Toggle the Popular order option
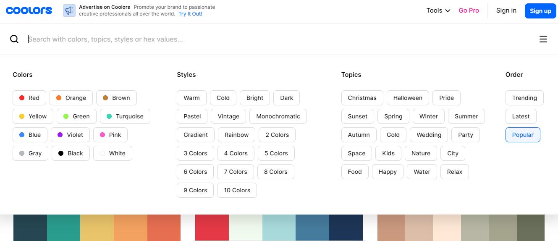 coord(522,135)
